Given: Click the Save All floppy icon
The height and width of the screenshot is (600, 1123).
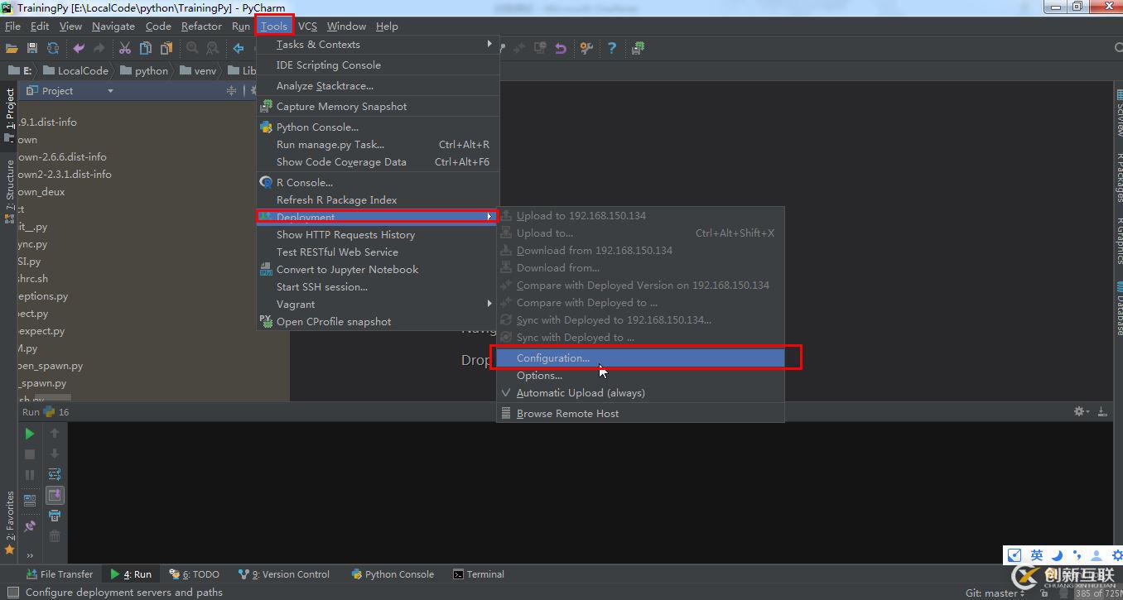Looking at the screenshot, I should point(32,49).
